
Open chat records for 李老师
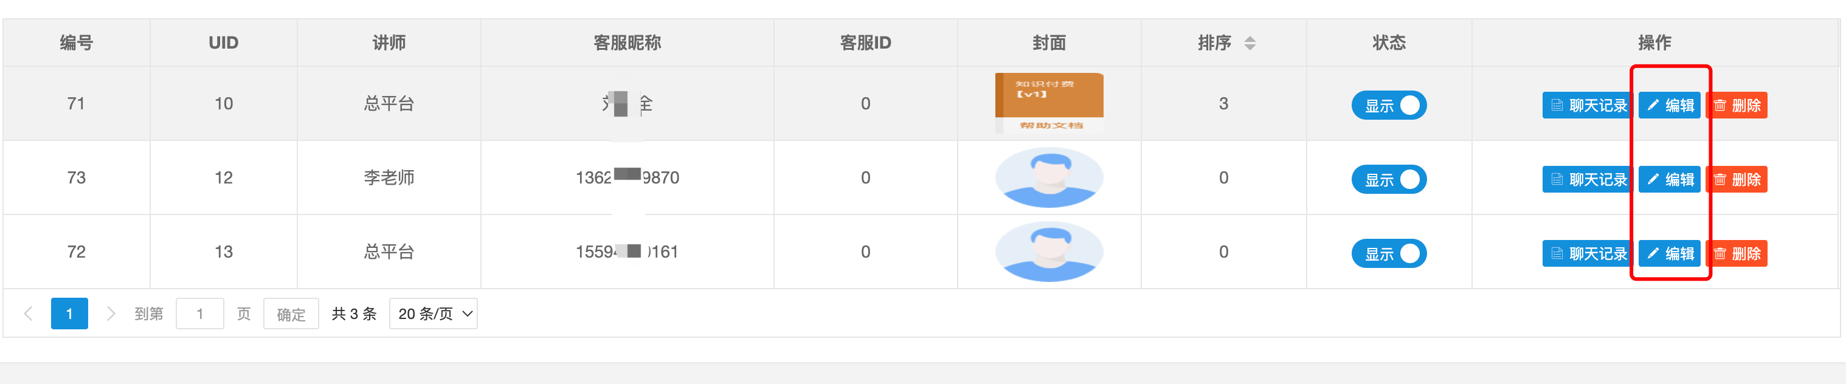(x=1586, y=179)
